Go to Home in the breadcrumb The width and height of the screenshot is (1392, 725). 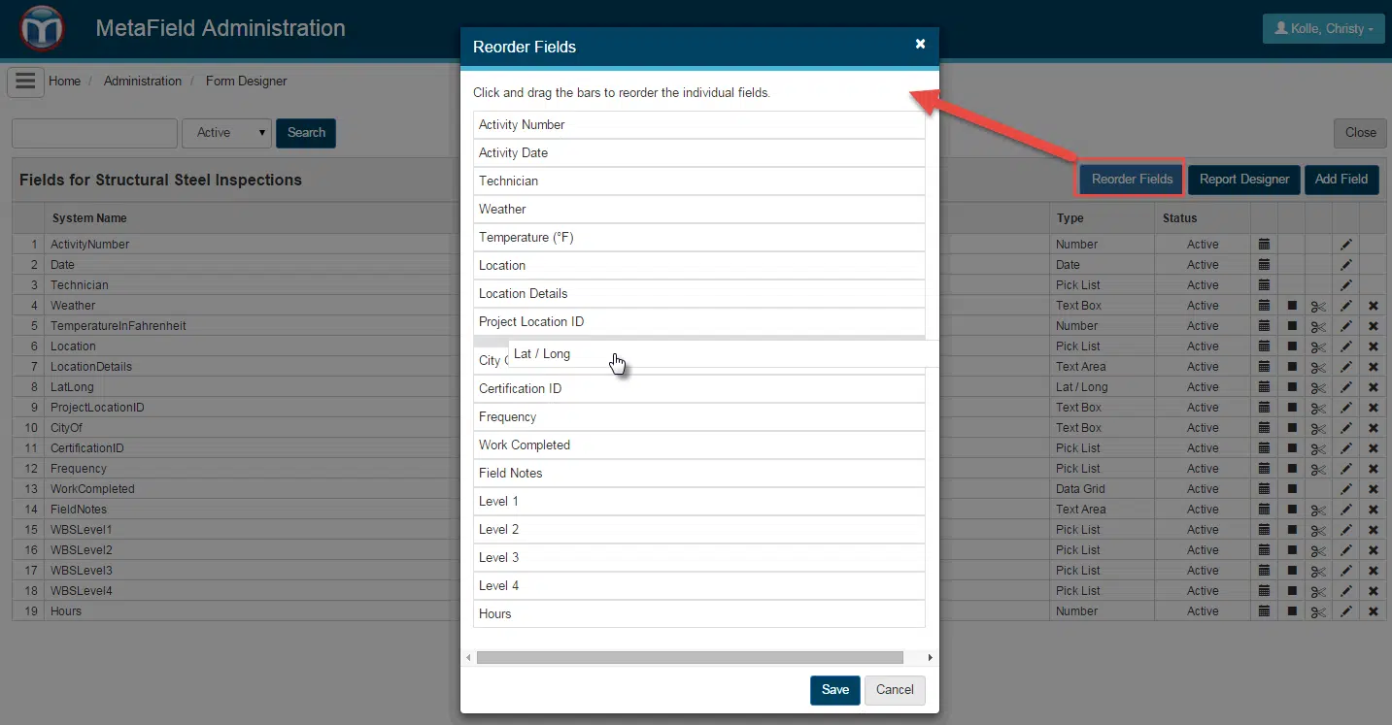(64, 82)
